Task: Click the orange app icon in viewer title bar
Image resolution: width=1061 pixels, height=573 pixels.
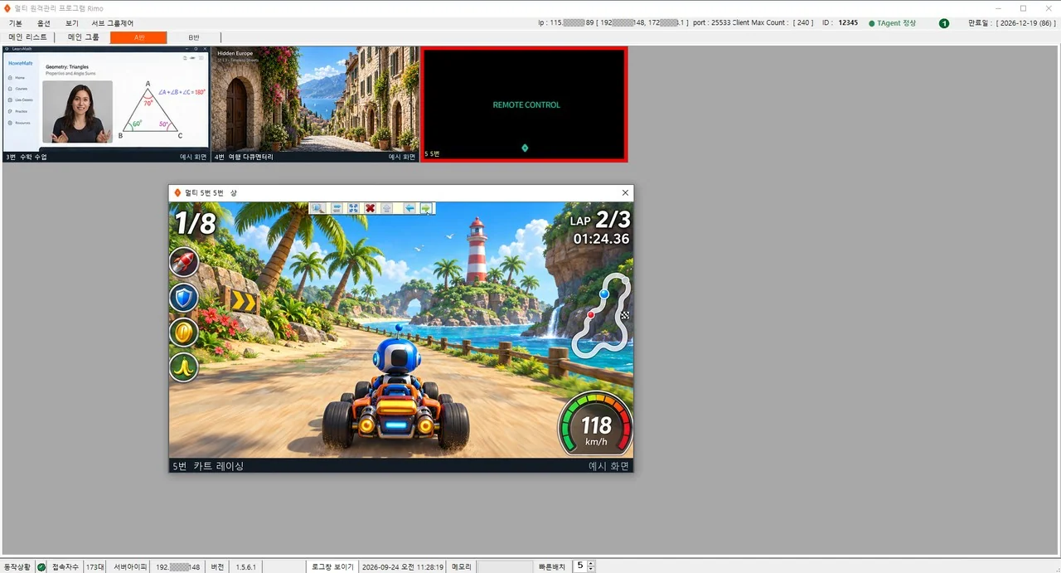Action: click(x=177, y=192)
